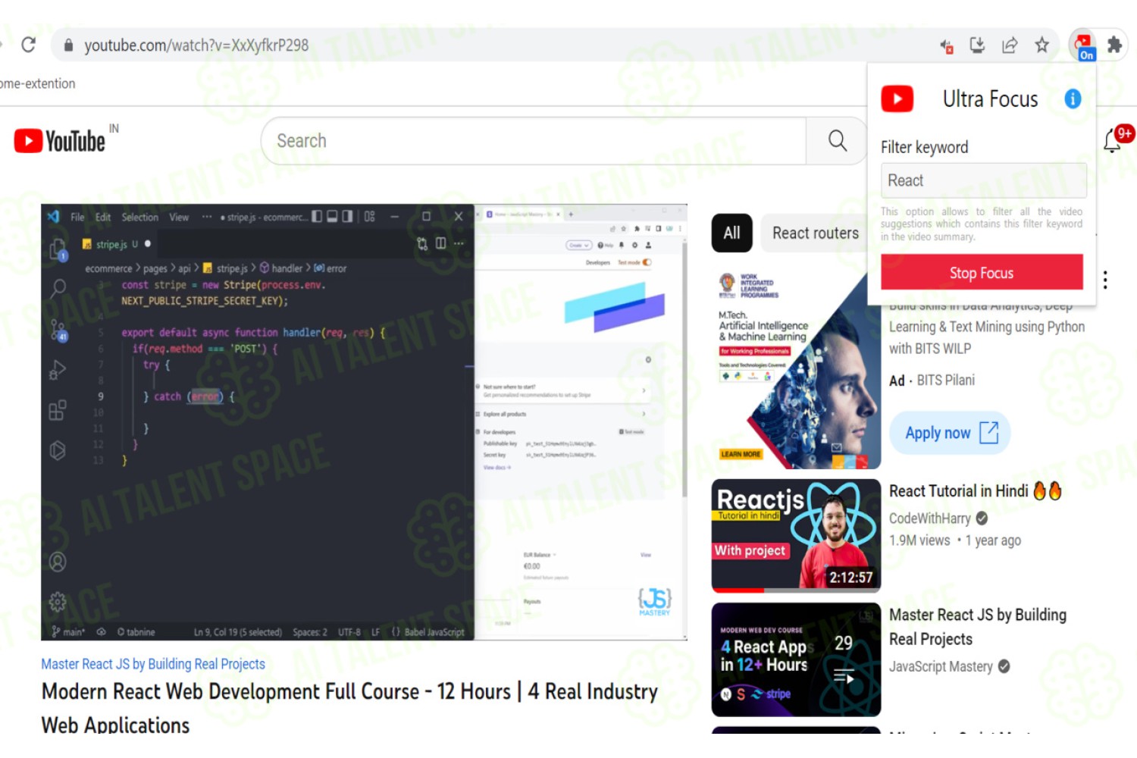Click the Ultra Focus info icon
The width and height of the screenshot is (1137, 758).
[x=1073, y=99]
